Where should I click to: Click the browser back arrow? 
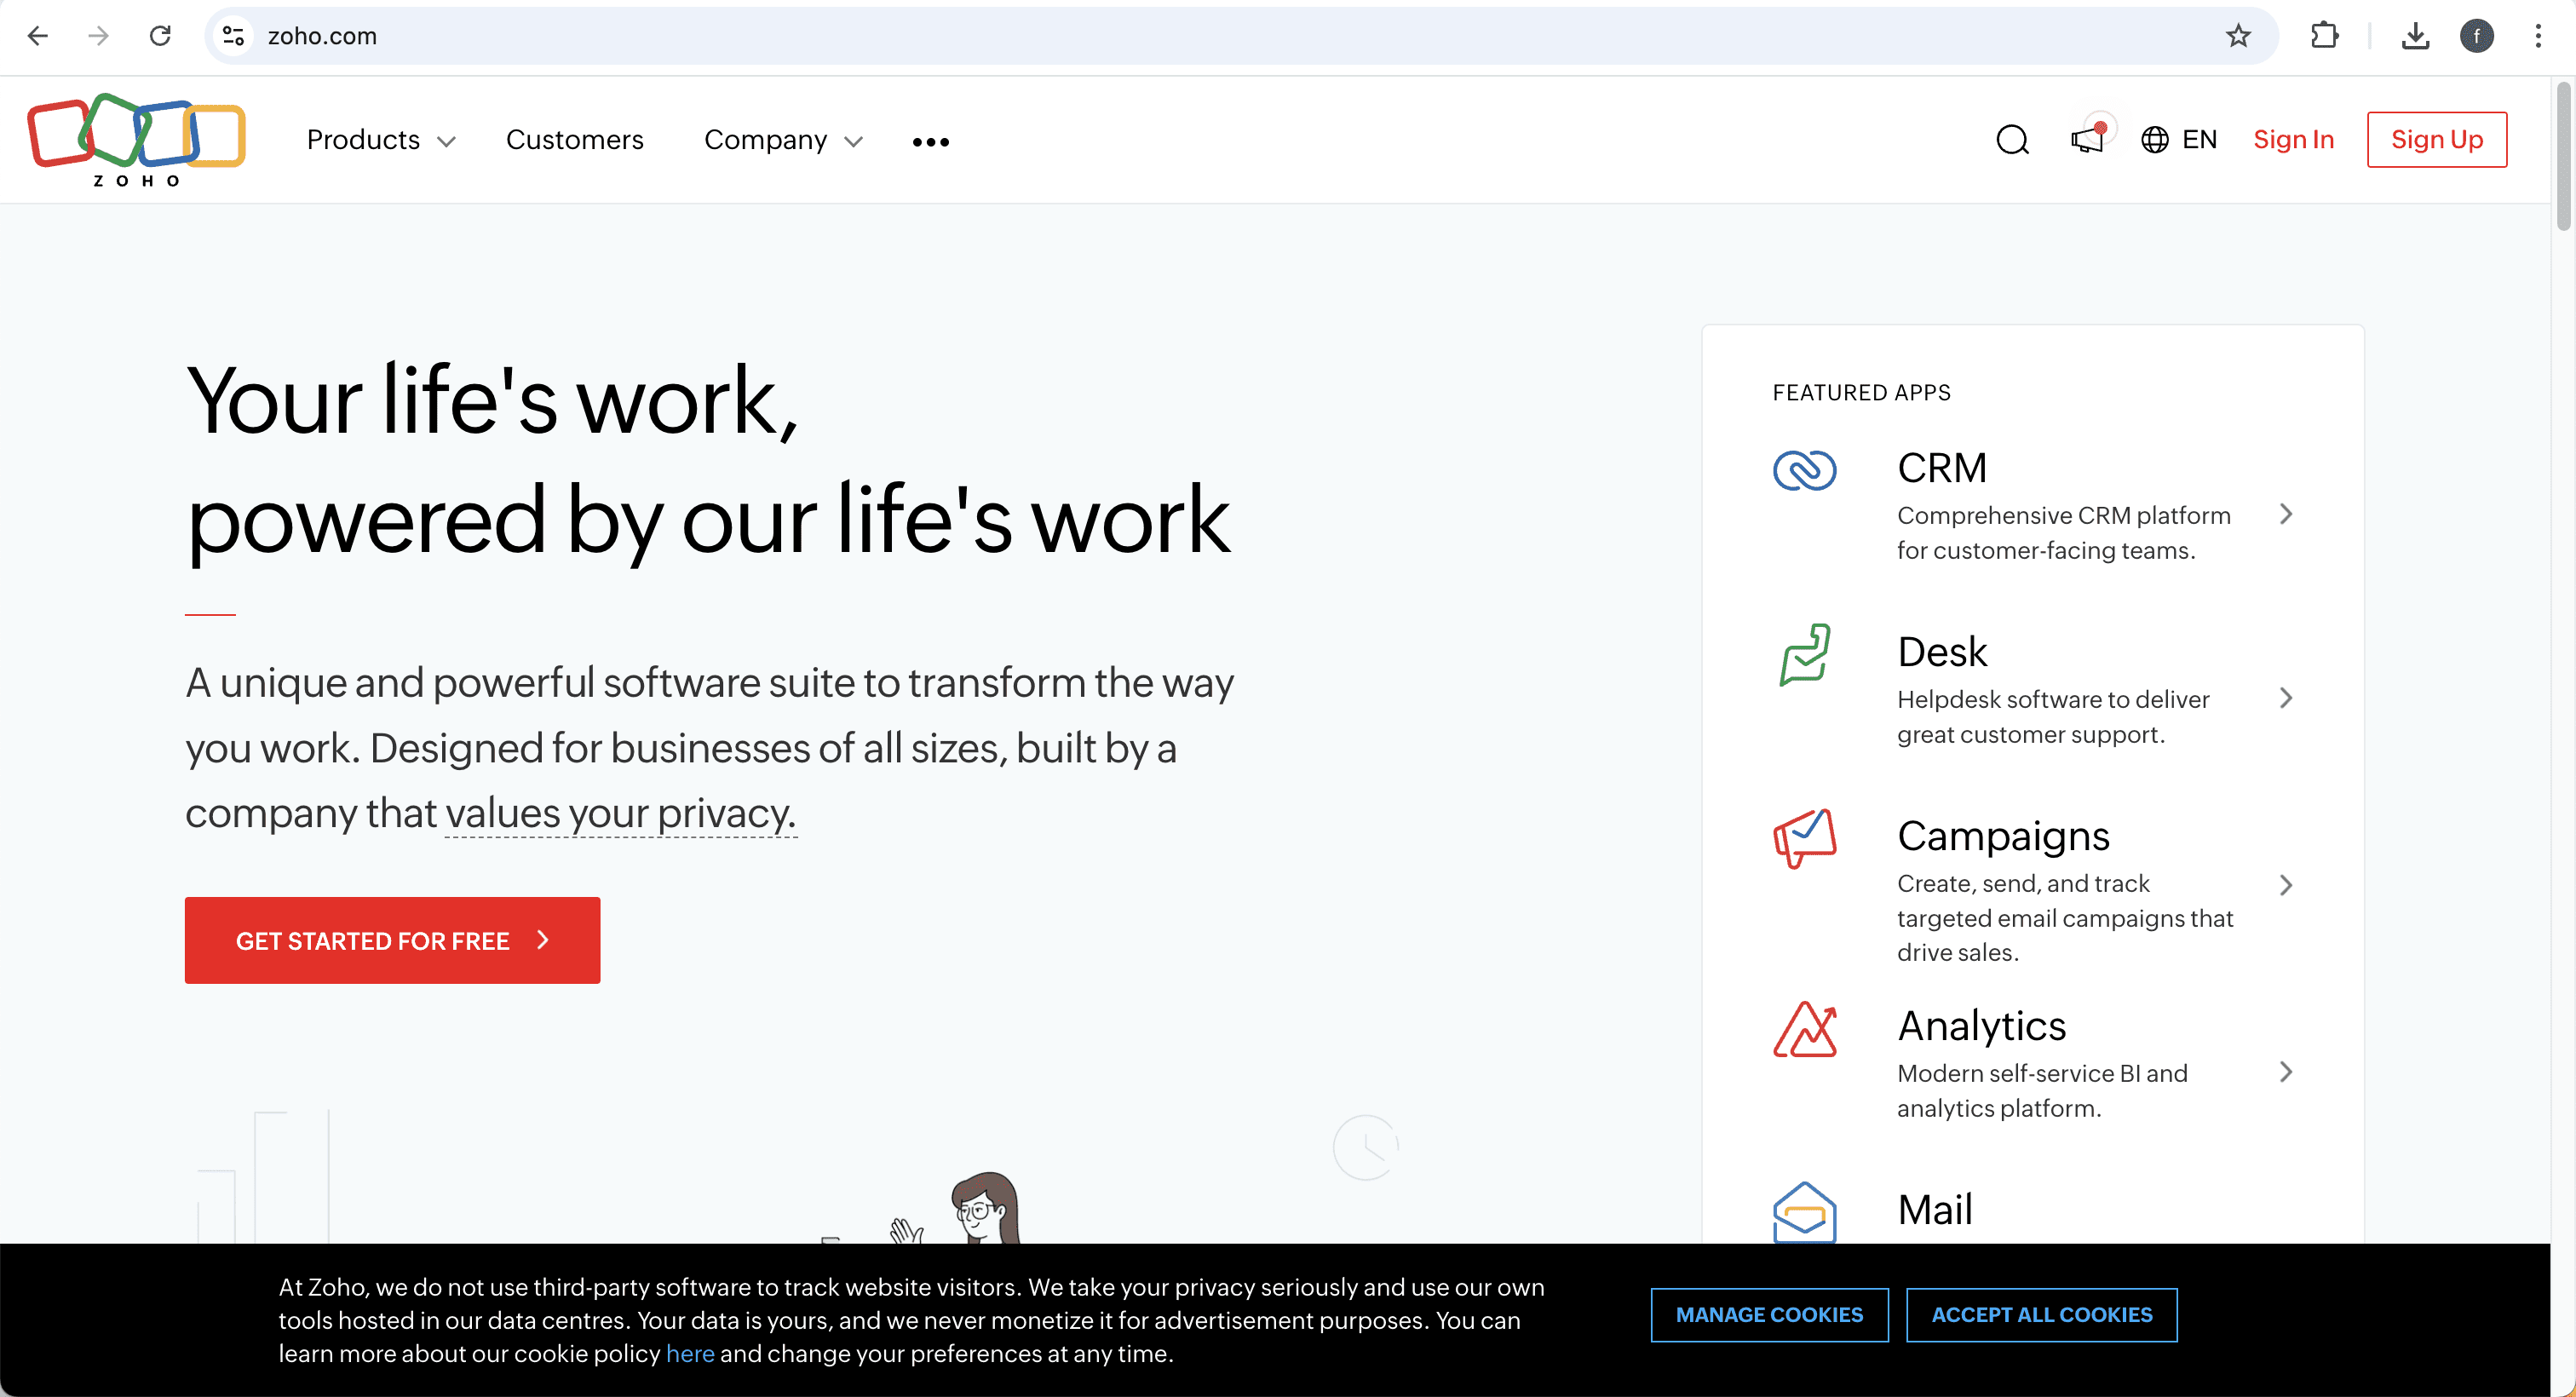coord(38,36)
